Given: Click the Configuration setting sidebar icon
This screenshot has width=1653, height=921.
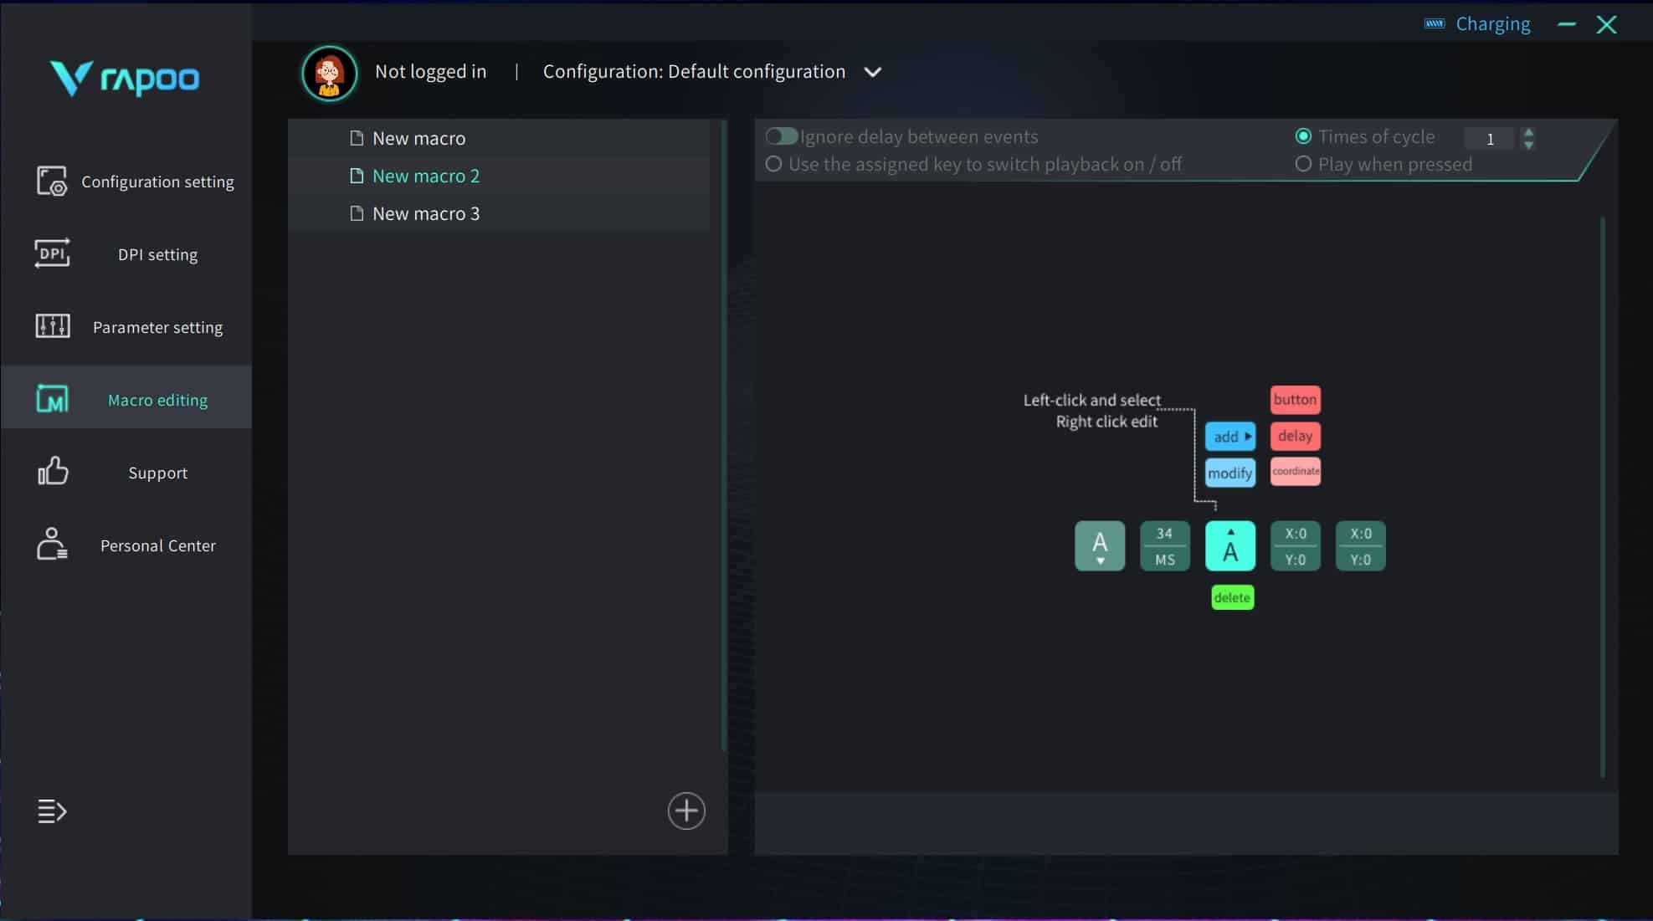Looking at the screenshot, I should click(x=51, y=181).
